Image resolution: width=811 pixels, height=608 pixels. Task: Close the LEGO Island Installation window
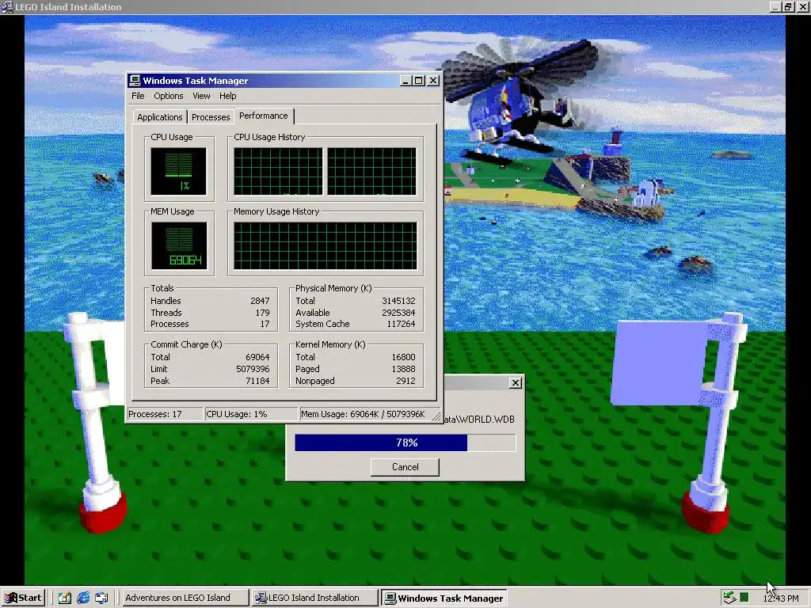tap(803, 6)
